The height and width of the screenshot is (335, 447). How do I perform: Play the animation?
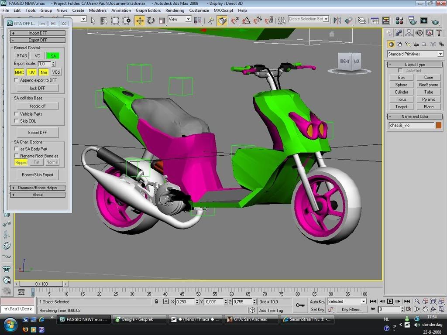390,301
